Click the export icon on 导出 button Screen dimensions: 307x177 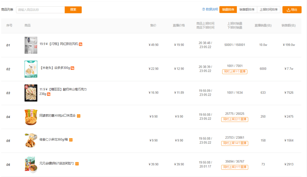(289, 10)
